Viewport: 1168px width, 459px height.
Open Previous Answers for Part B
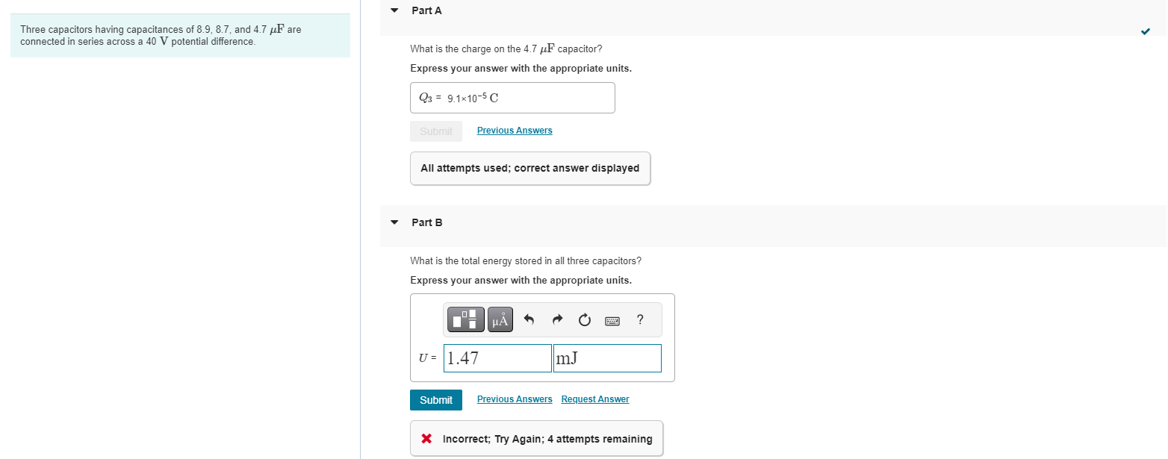pos(515,399)
